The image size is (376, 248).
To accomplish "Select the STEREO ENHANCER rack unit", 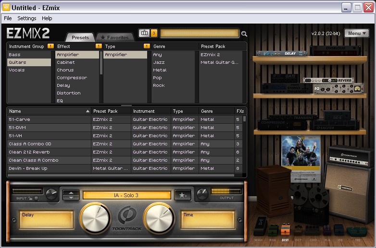I will point(287,88).
